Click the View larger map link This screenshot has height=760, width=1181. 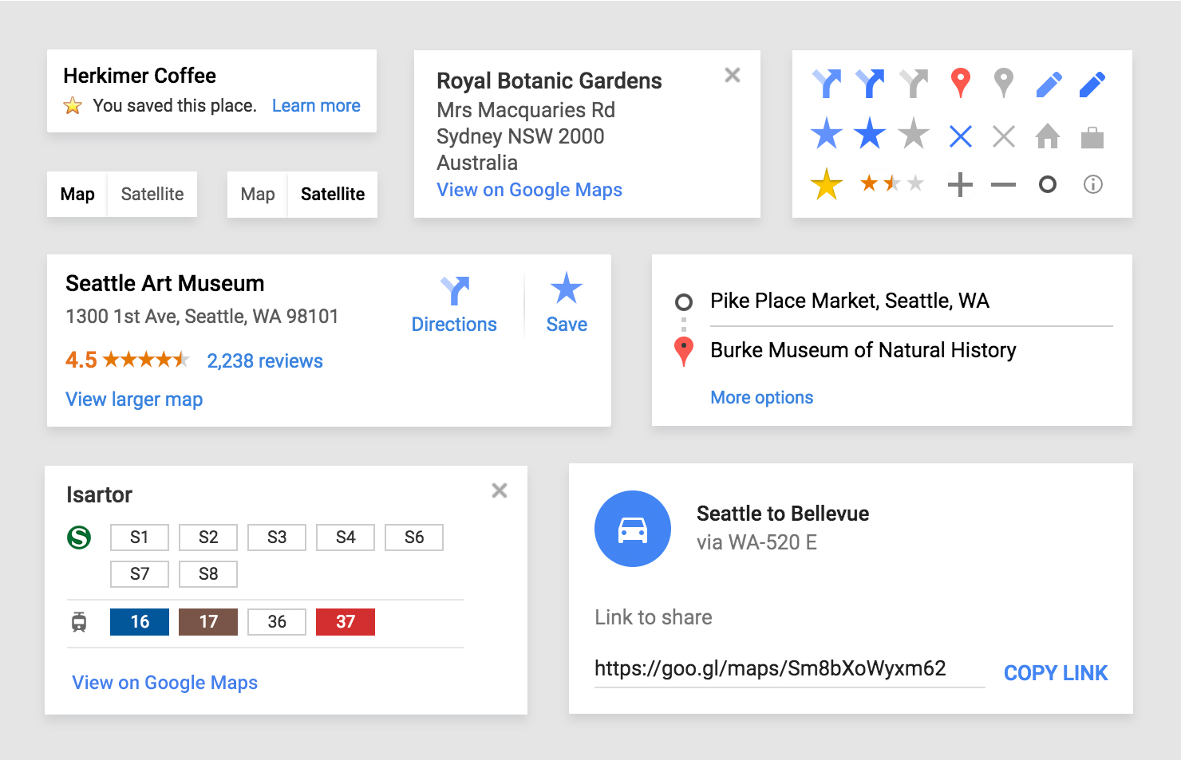coord(134,399)
